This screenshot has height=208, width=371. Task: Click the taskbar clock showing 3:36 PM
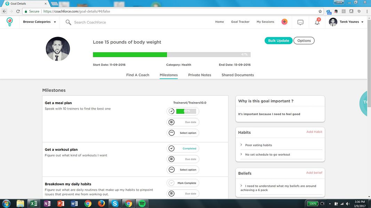pos(360,204)
